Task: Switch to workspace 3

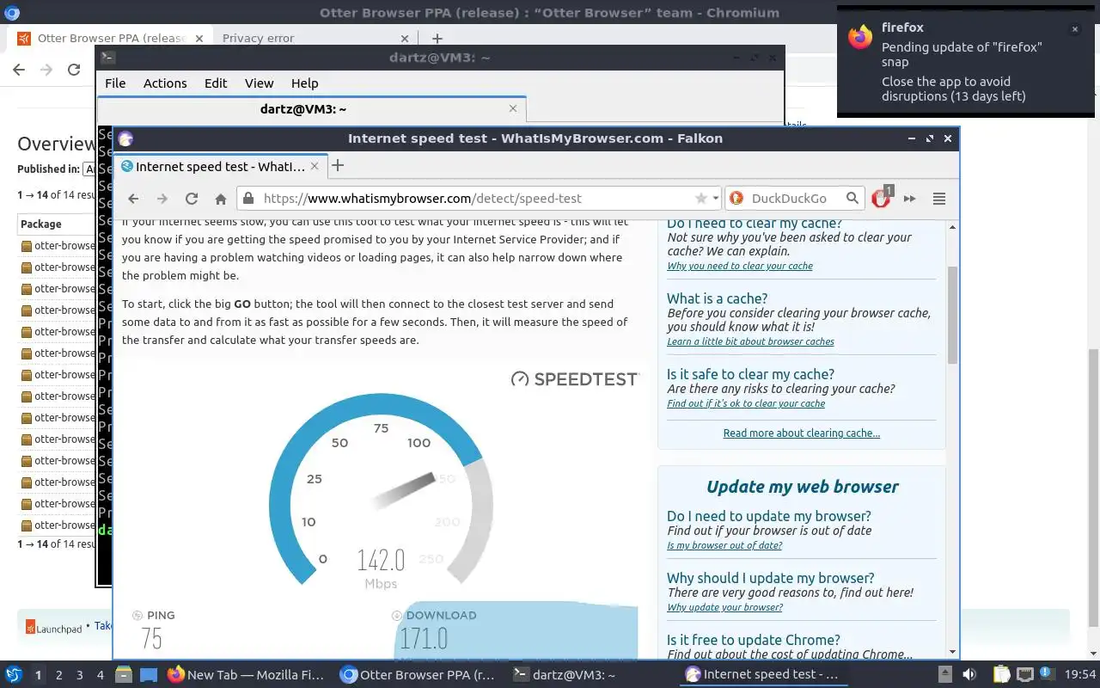Action: (80, 675)
